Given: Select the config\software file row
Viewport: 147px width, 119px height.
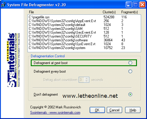Looking at the screenshot, I should 84,40.
